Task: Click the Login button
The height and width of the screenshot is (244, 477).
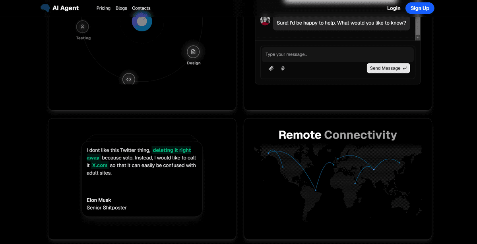Action: [x=394, y=8]
